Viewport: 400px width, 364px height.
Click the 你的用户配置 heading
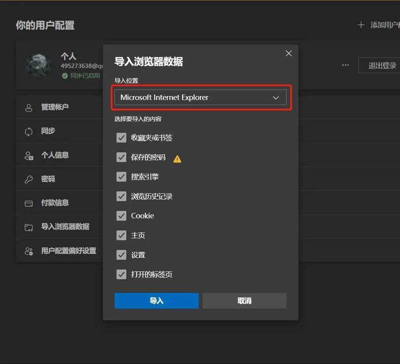coord(45,25)
